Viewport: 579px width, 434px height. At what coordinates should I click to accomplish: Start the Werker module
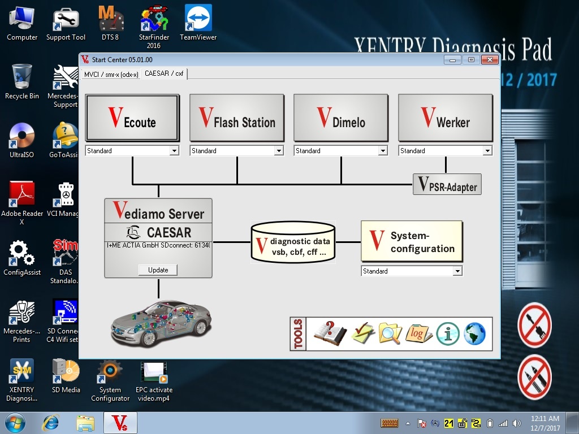445,118
